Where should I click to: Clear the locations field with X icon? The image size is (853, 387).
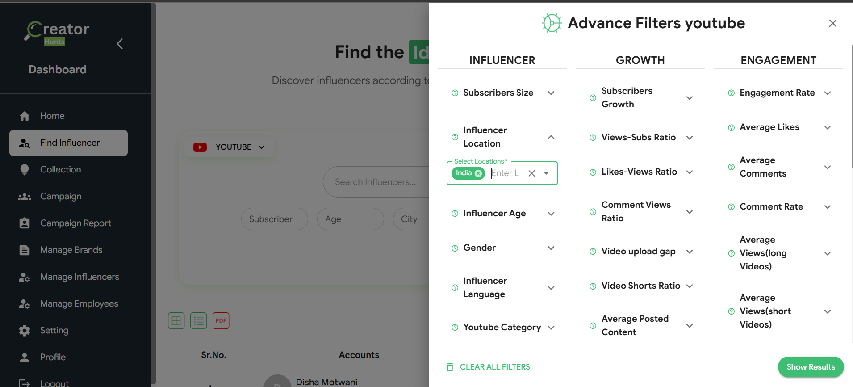coord(531,173)
